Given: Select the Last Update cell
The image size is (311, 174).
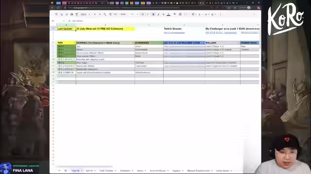Looking at the screenshot, I should [66, 29].
